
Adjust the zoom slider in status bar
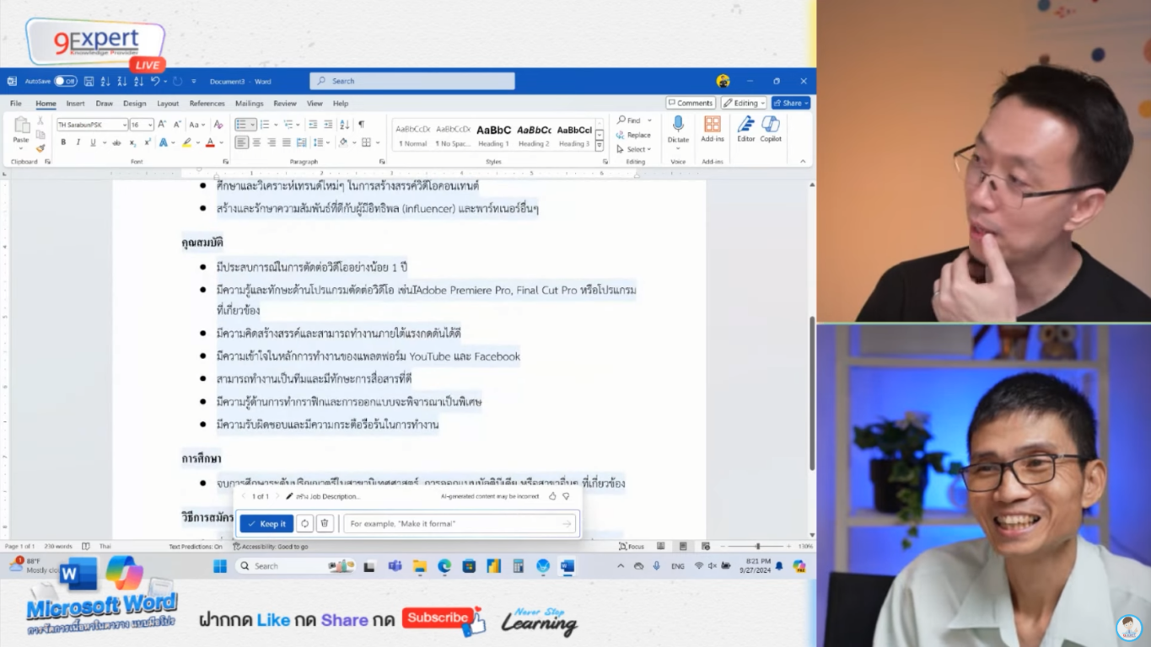757,547
